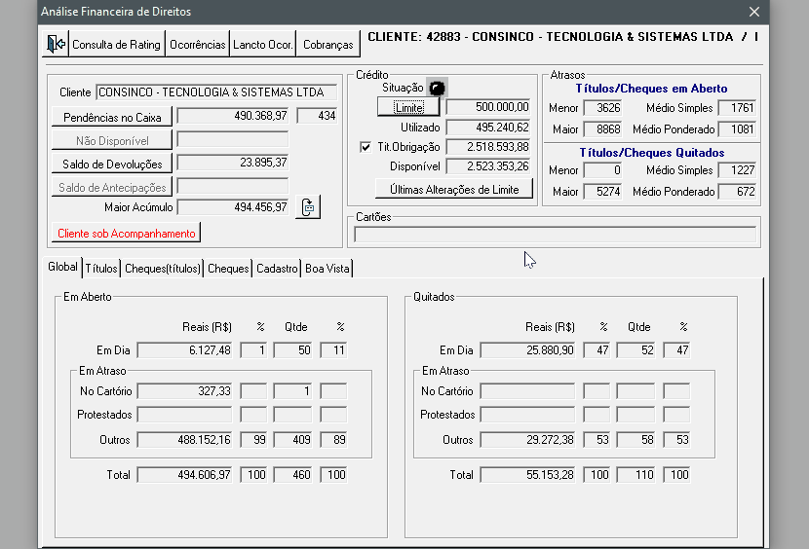The width and height of the screenshot is (809, 549).
Task: Switch to the Títulos tab
Action: (101, 269)
